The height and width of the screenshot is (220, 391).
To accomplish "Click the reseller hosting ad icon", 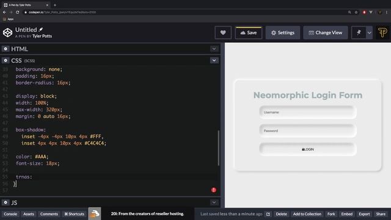I will [x=95, y=214].
